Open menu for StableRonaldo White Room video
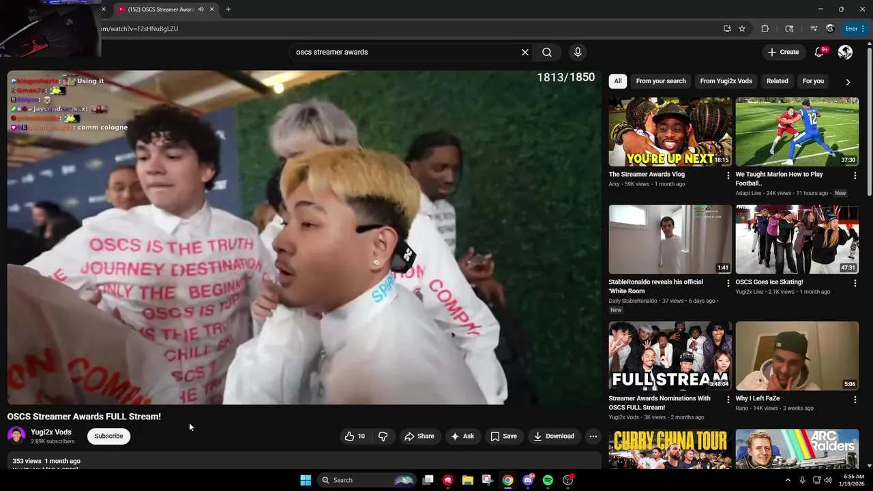Image resolution: width=873 pixels, height=491 pixels. click(x=728, y=283)
